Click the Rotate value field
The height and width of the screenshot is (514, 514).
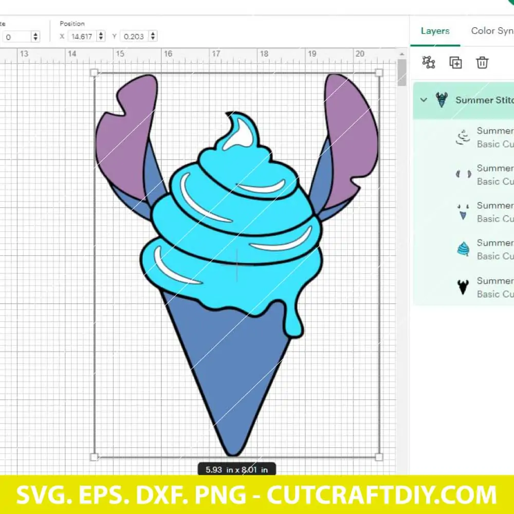tap(17, 36)
